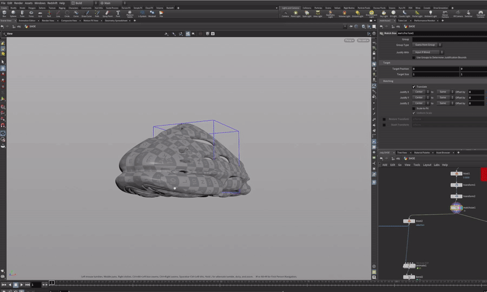Open the Redshift menu
The width and height of the screenshot is (487, 292).
52,3
